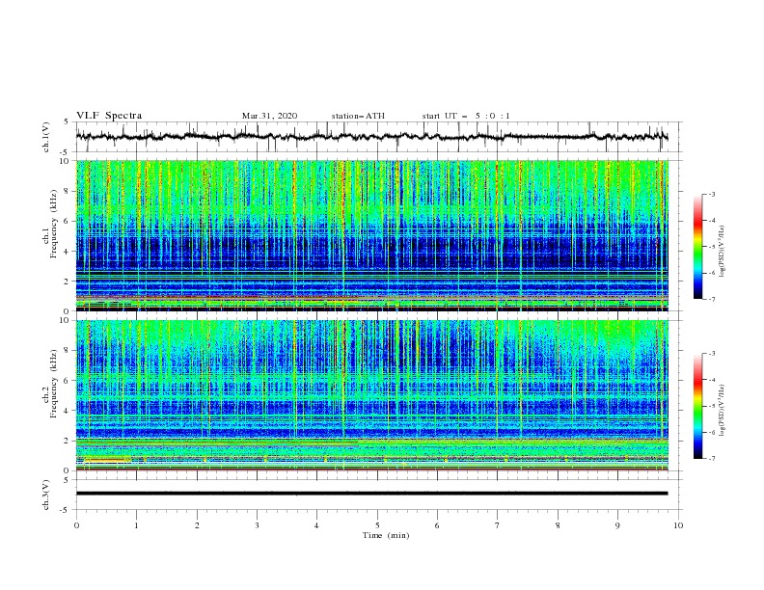Screen dimensions: 764x590
Task: Click the time axis tick label "9"
Action: [617, 525]
